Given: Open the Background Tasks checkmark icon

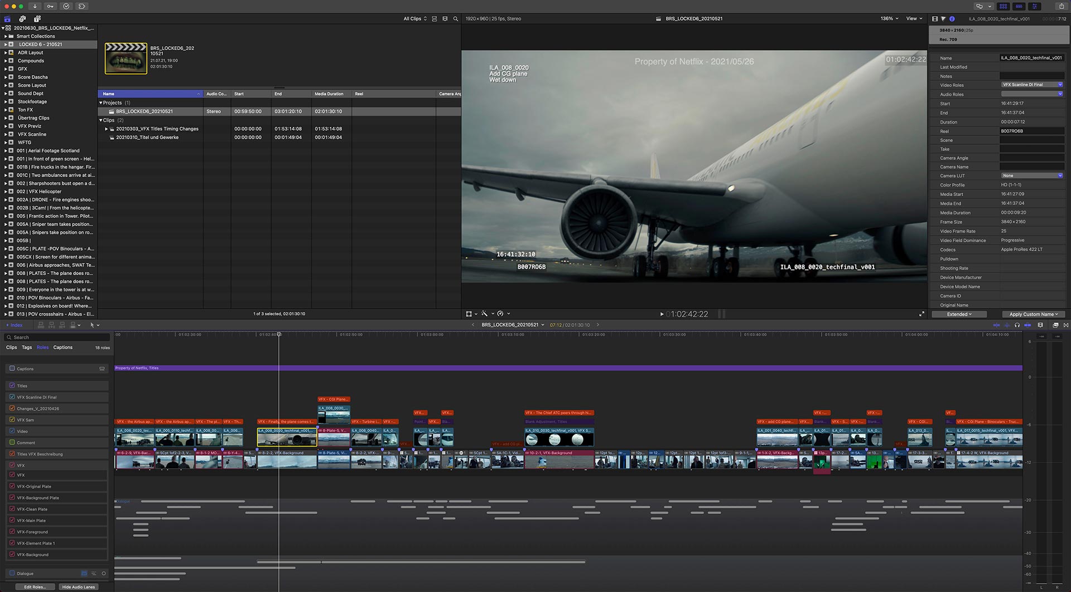Looking at the screenshot, I should [x=66, y=6].
